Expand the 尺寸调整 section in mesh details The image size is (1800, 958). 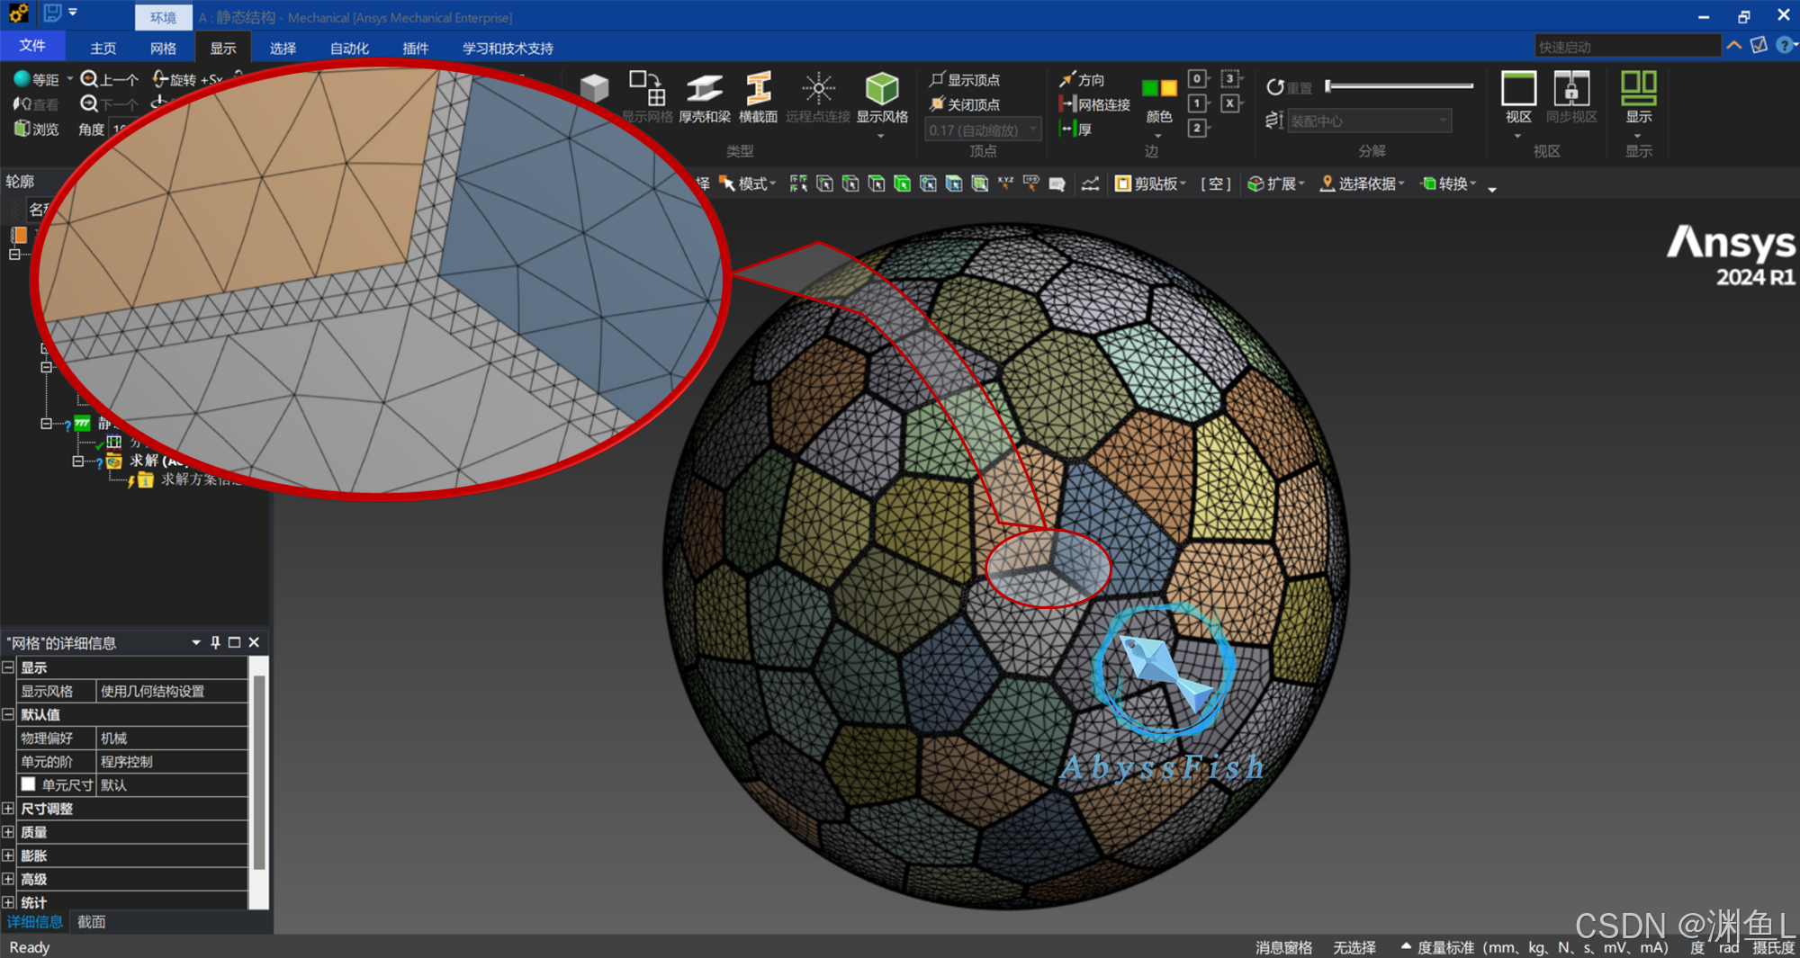point(8,808)
